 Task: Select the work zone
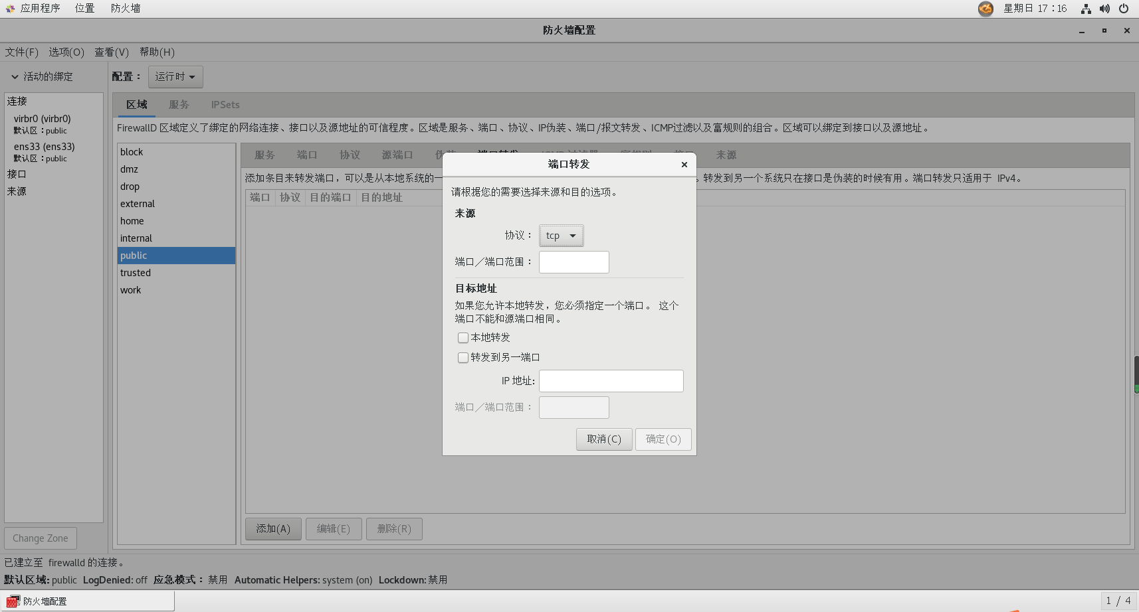pyautogui.click(x=176, y=290)
